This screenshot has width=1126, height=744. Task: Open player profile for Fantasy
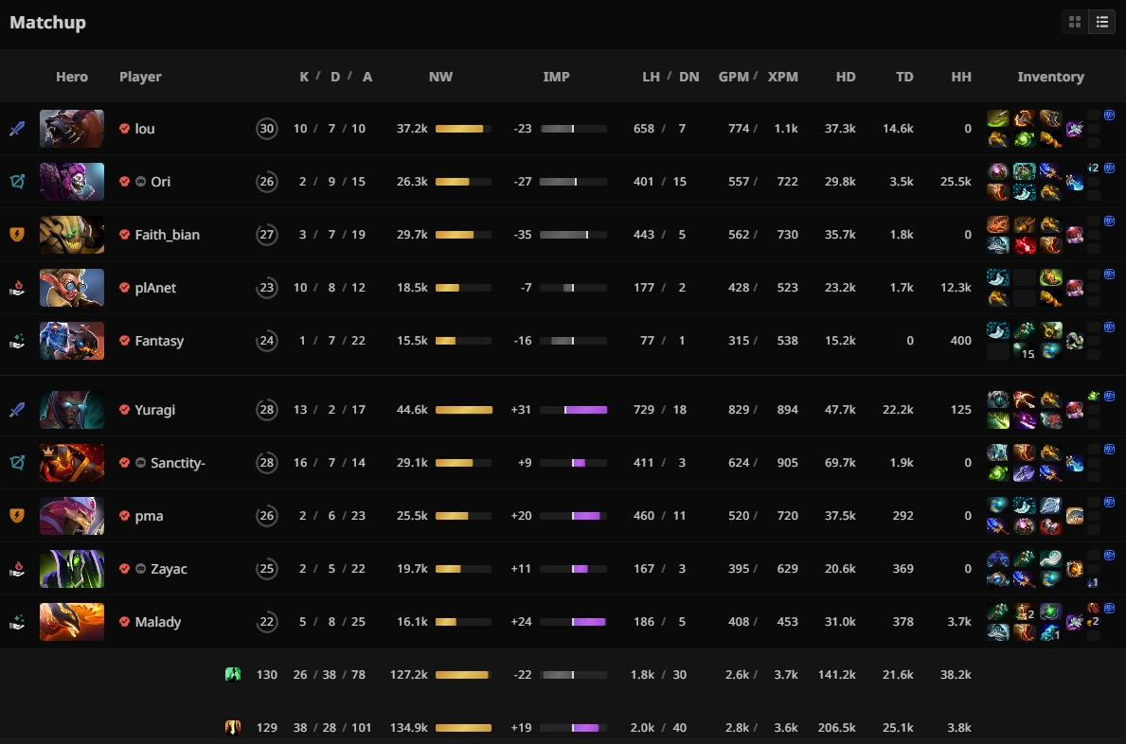click(159, 341)
